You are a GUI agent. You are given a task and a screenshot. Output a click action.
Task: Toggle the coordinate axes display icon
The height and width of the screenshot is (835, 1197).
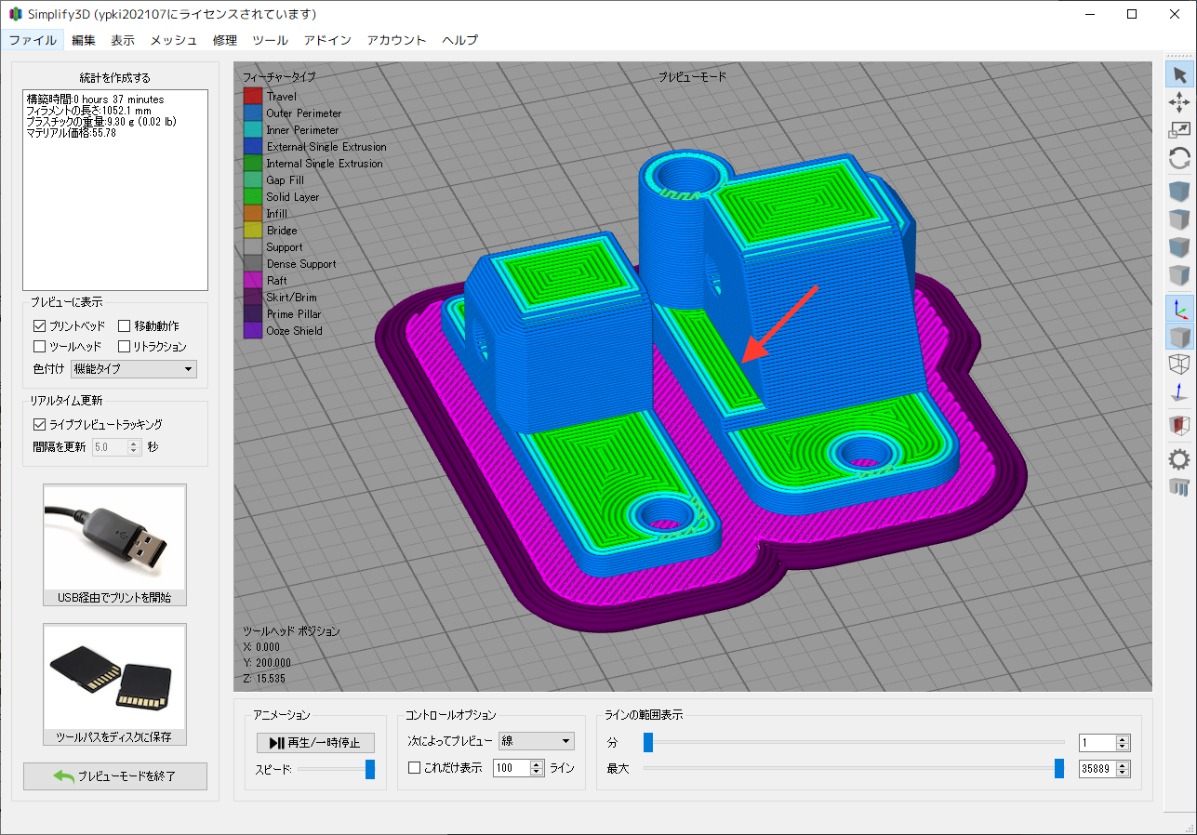click(x=1179, y=309)
